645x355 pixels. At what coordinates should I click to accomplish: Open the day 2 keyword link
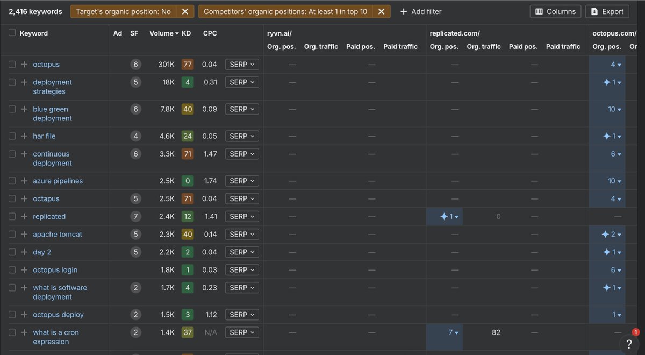point(42,252)
